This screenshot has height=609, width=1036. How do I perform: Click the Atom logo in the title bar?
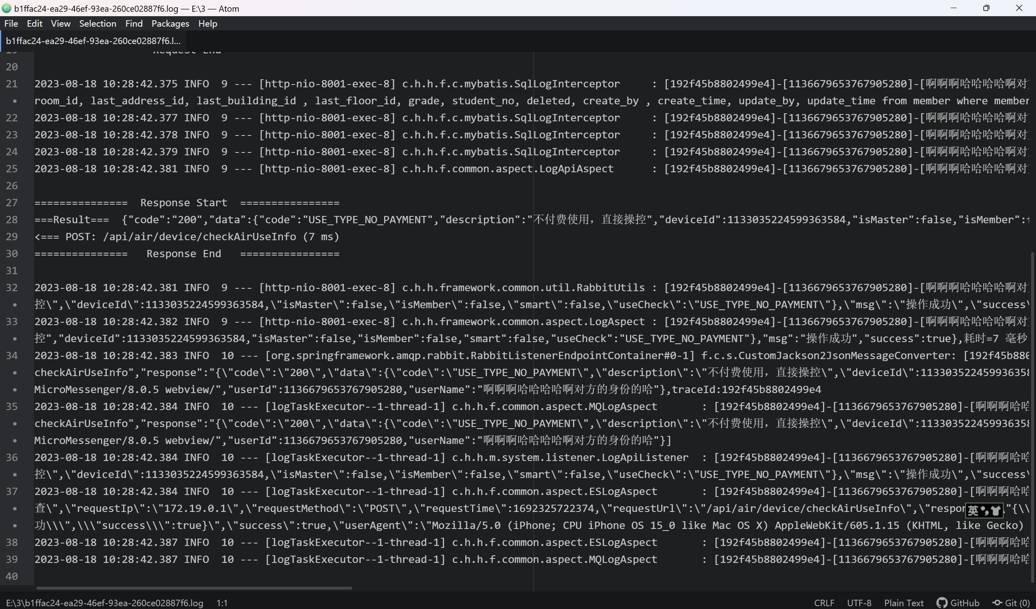pyautogui.click(x=6, y=8)
